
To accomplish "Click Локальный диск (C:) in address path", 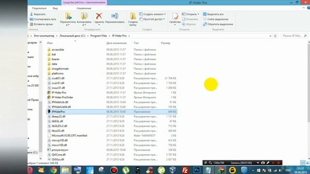I will click(x=72, y=36).
